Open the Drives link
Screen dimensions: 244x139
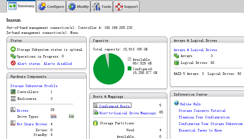tap(23, 111)
